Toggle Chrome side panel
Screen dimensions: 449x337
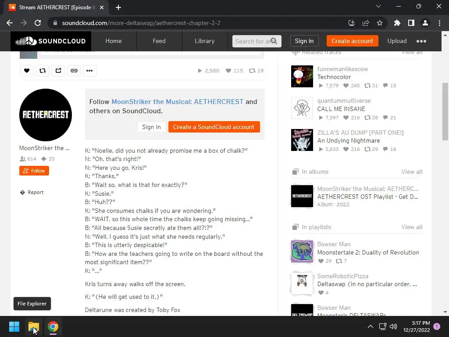pyautogui.click(x=411, y=23)
